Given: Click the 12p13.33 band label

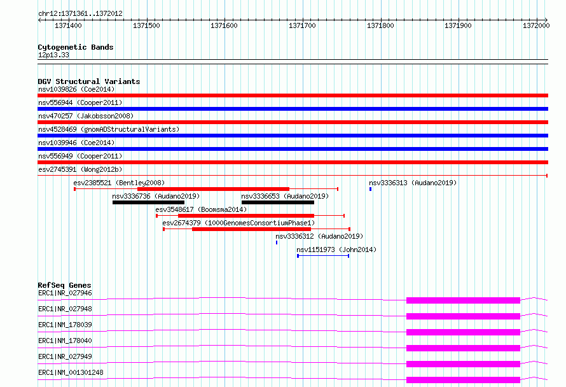Looking at the screenshot, I should coord(53,55).
